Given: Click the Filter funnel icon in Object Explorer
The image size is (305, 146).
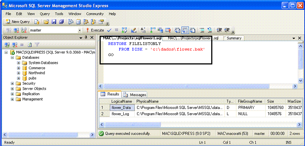Looking at the screenshot, I should 37,45.
